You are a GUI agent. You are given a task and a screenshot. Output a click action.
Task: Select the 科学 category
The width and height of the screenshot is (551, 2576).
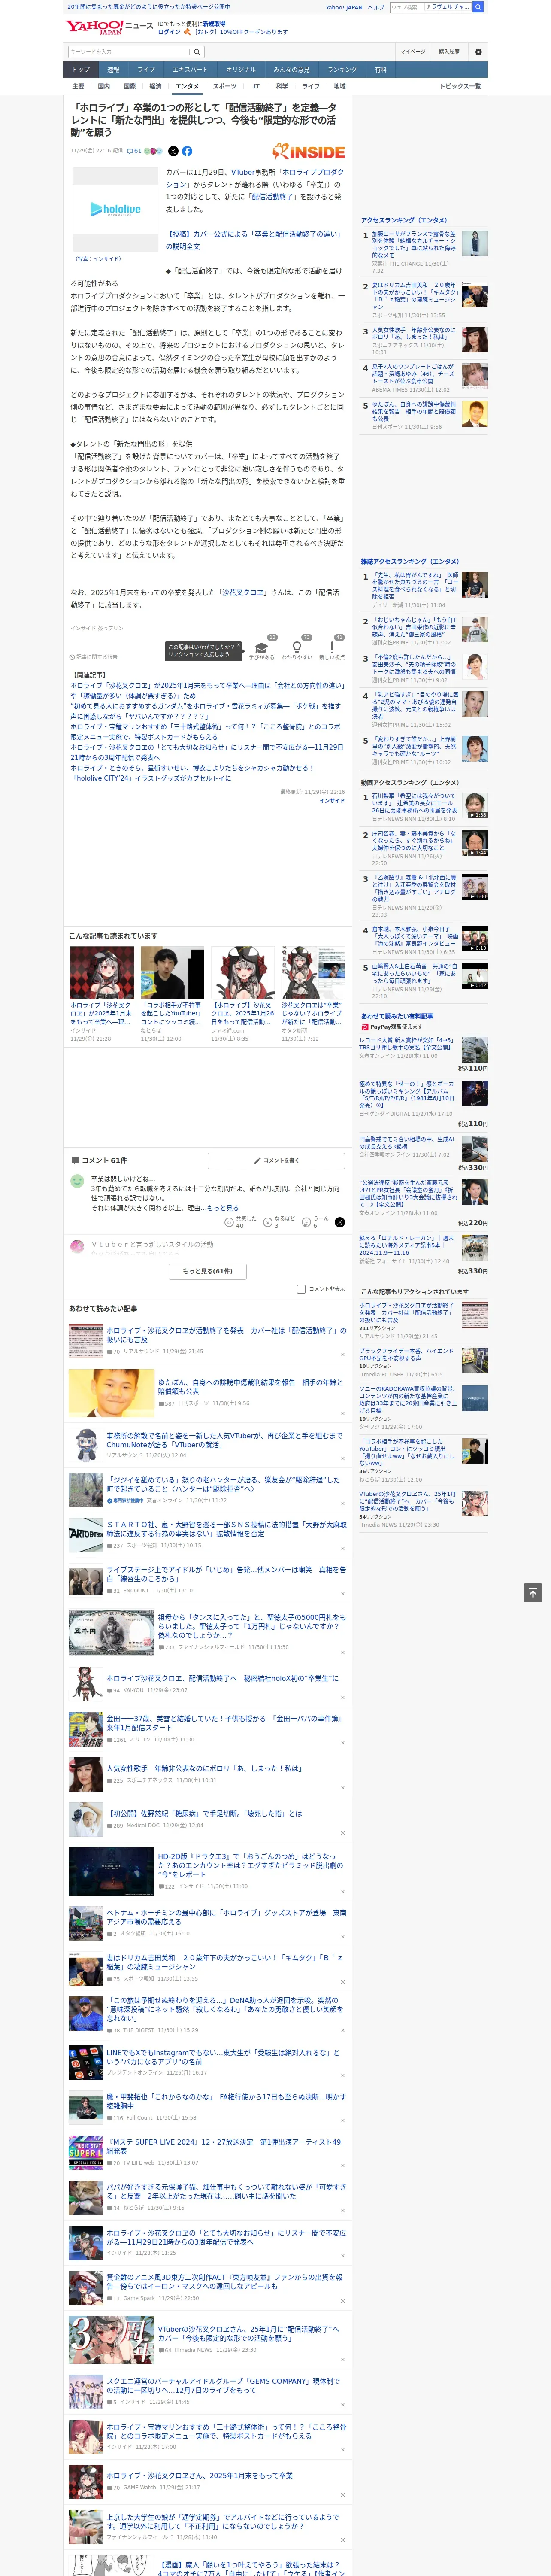point(282,86)
